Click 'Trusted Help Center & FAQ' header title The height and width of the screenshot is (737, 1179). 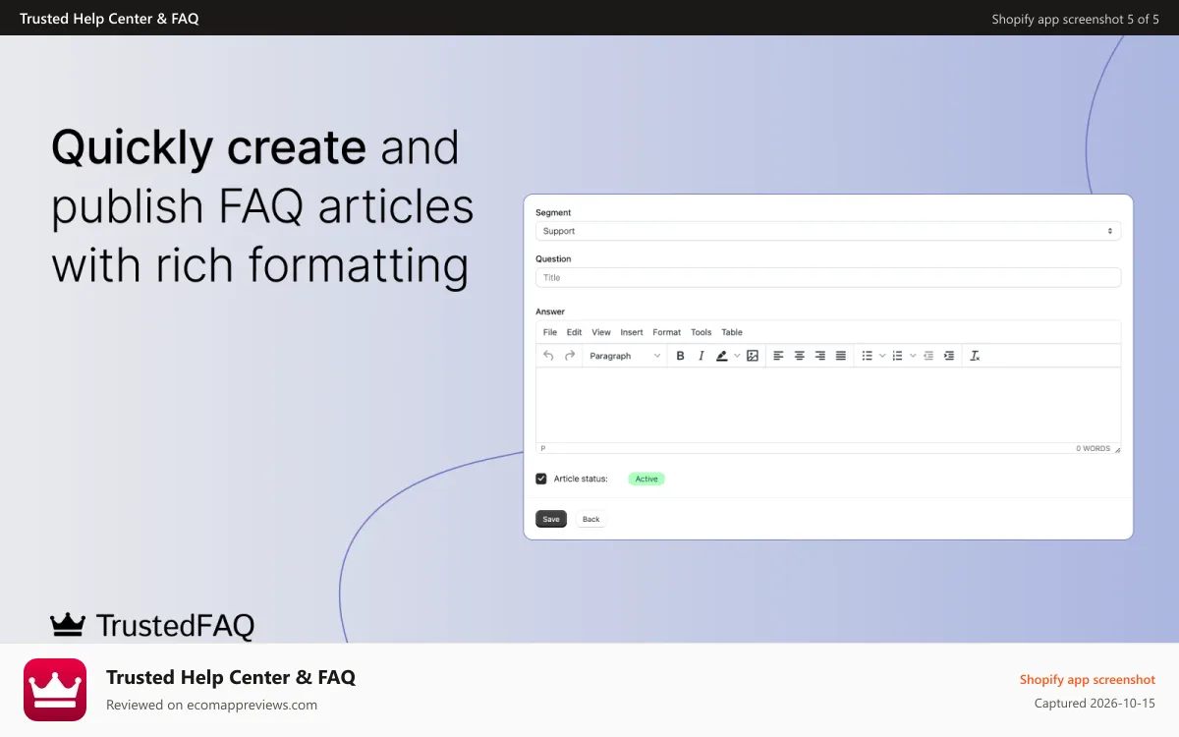(x=109, y=19)
